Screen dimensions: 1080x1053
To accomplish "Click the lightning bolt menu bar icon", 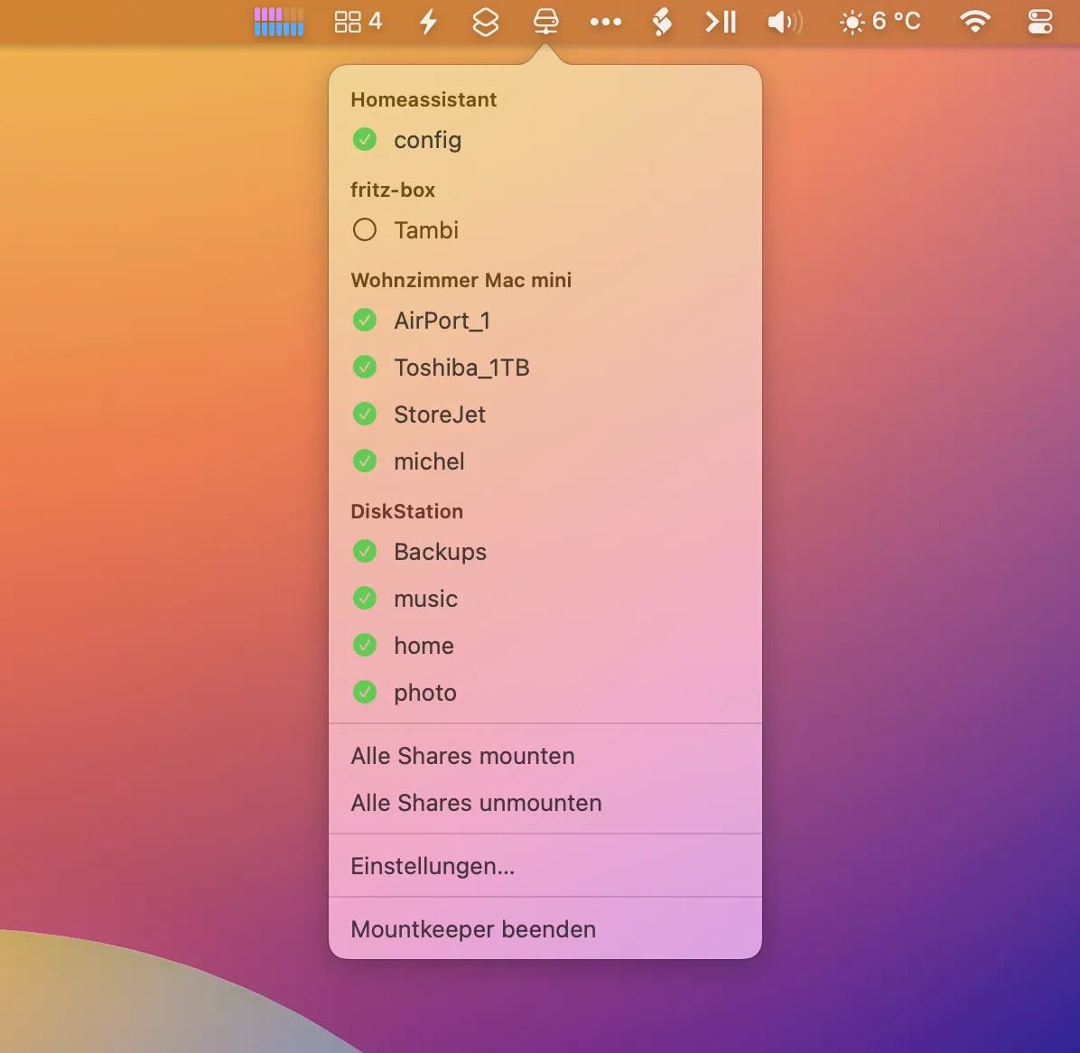I will point(429,22).
